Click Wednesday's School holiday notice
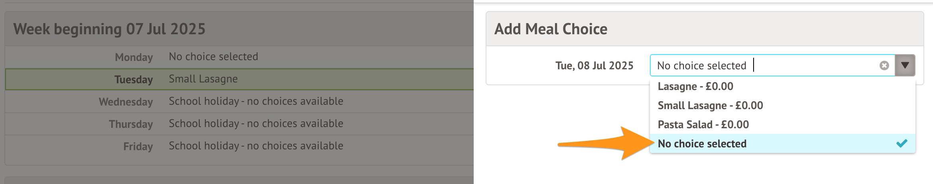The image size is (933, 184). pyautogui.click(x=256, y=101)
